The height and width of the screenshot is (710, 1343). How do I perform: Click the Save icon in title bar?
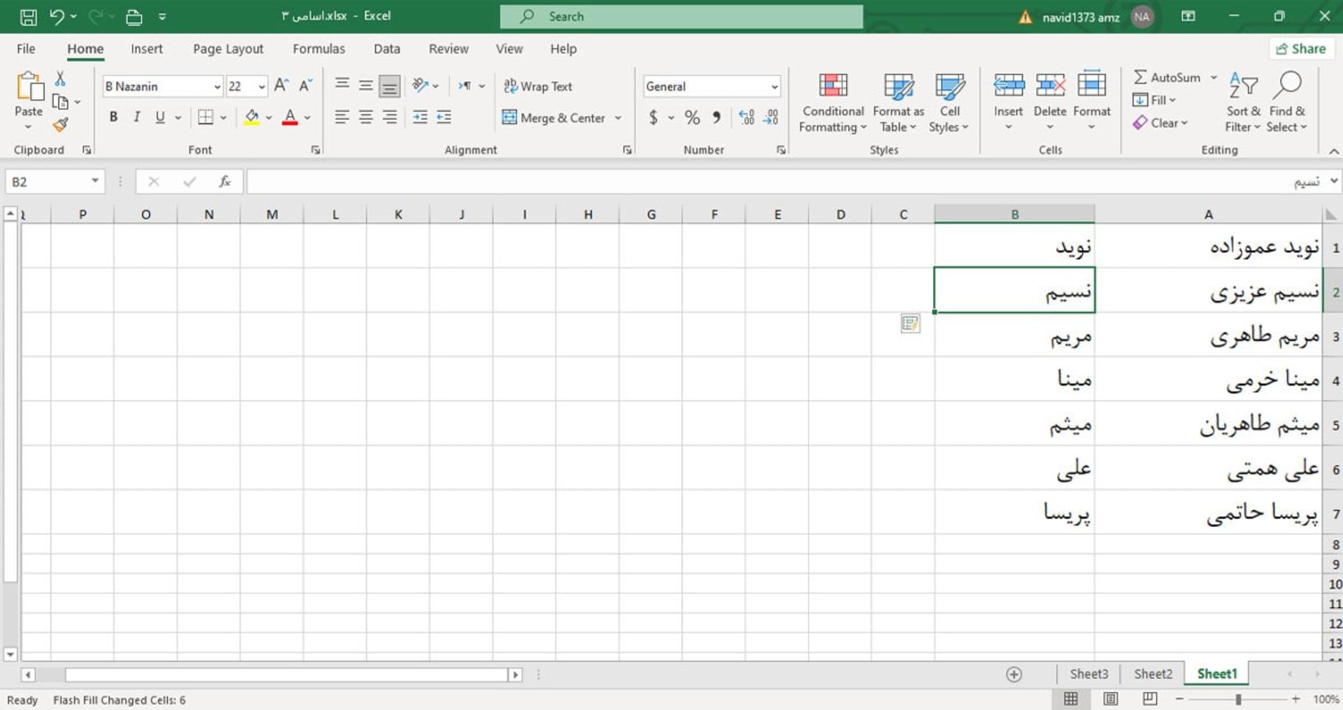point(28,17)
